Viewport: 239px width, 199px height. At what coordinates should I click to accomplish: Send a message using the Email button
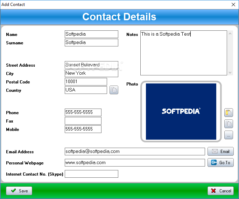[220, 152]
